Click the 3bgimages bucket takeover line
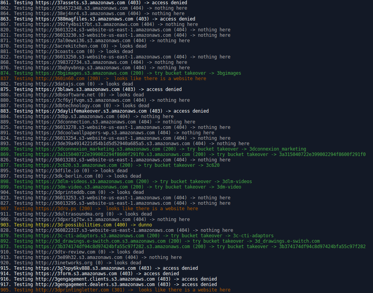Viewport: 373px width, 293px height. pos(121,73)
